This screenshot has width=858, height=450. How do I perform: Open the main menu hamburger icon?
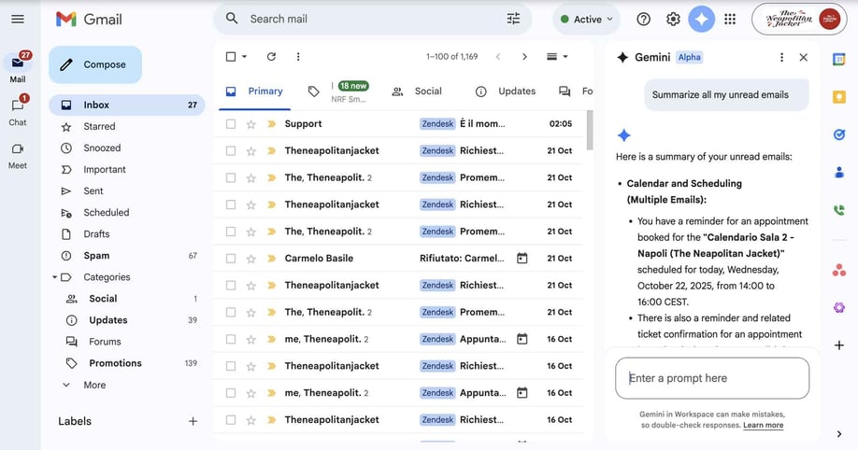pos(18,19)
